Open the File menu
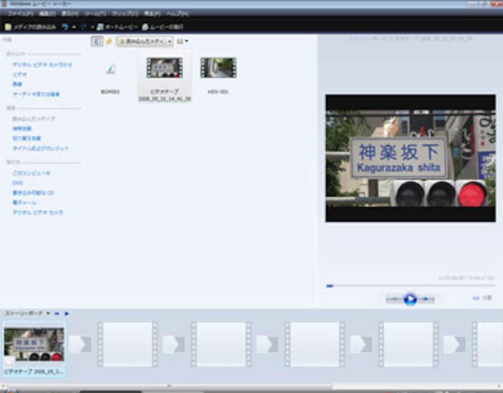The height and width of the screenshot is (393, 503). [20, 13]
